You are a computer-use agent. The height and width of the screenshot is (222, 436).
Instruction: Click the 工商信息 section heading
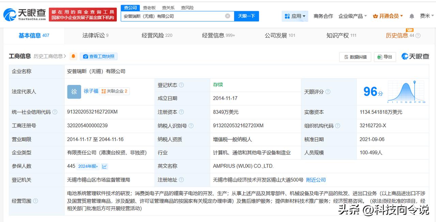(x=20, y=56)
